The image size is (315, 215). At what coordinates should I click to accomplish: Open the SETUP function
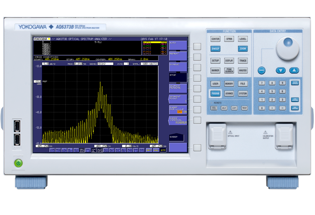point(215,61)
